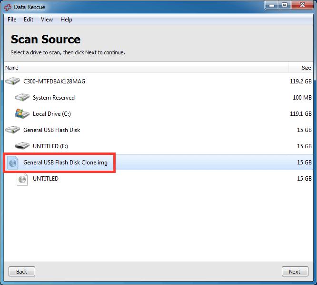Select the Local Drive (C:) label
317x285 pixels.
(52, 114)
